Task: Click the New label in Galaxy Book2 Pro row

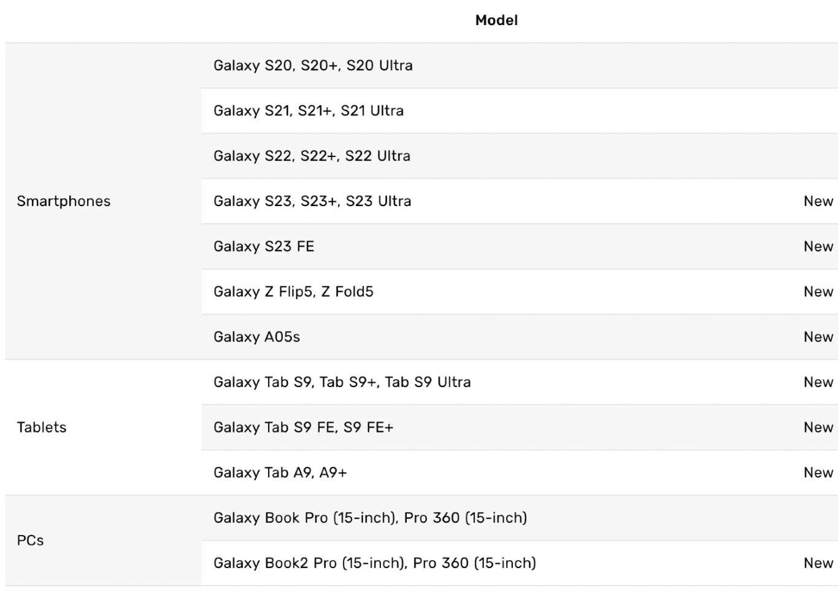Action: coord(818,563)
